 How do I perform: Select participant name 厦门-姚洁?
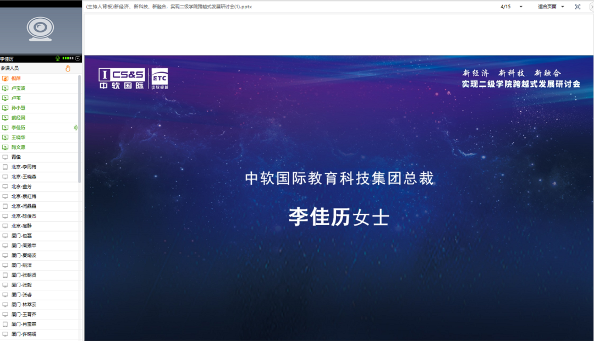click(x=21, y=266)
